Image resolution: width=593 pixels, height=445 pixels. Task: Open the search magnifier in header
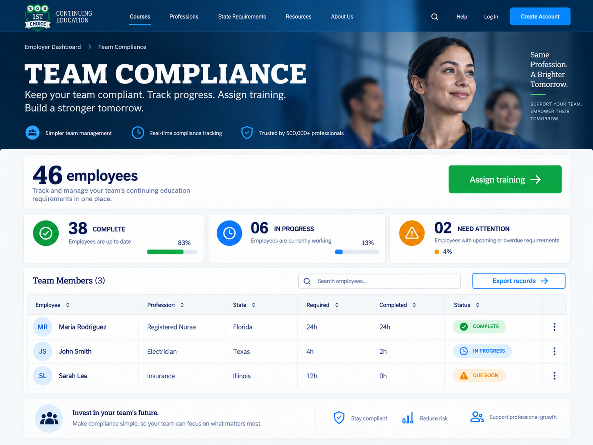point(435,17)
